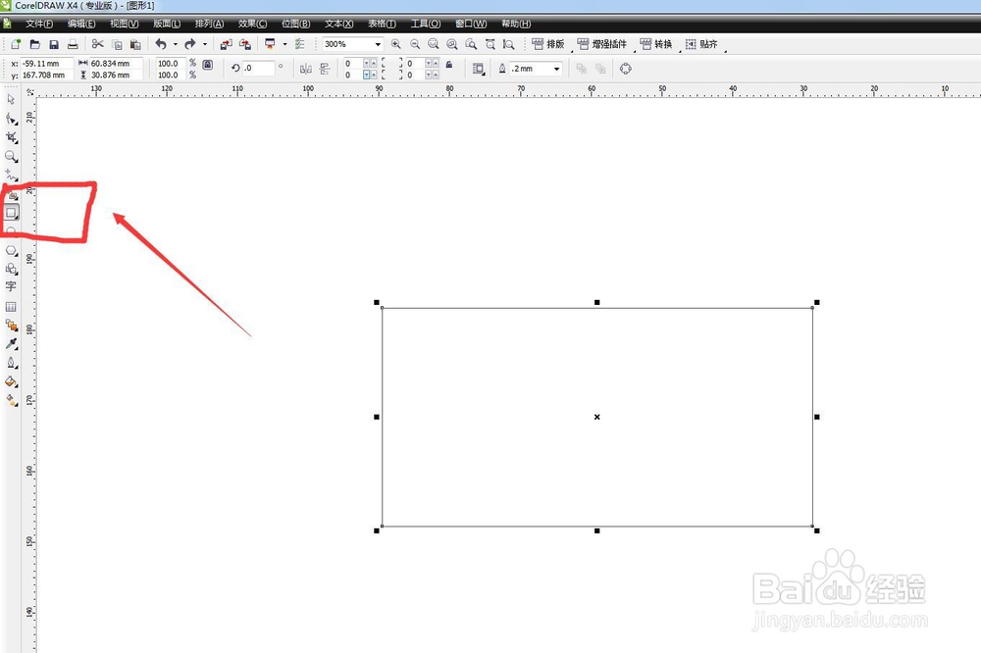Click the rectangle's center X marker
The image size is (981, 653).
pyautogui.click(x=596, y=417)
